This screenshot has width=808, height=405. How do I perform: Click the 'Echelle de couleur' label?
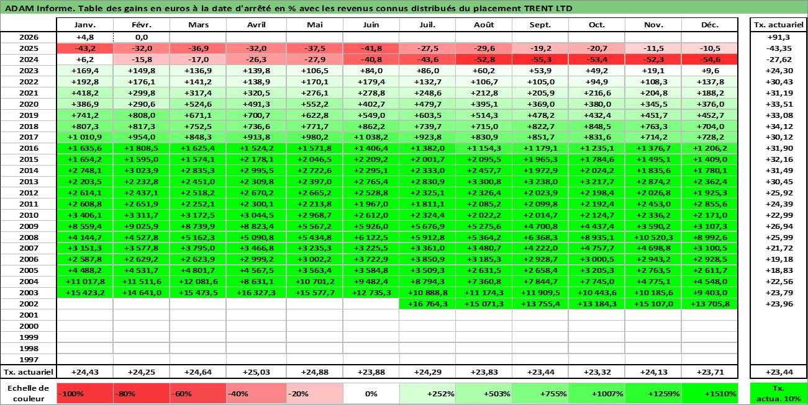[x=28, y=393]
